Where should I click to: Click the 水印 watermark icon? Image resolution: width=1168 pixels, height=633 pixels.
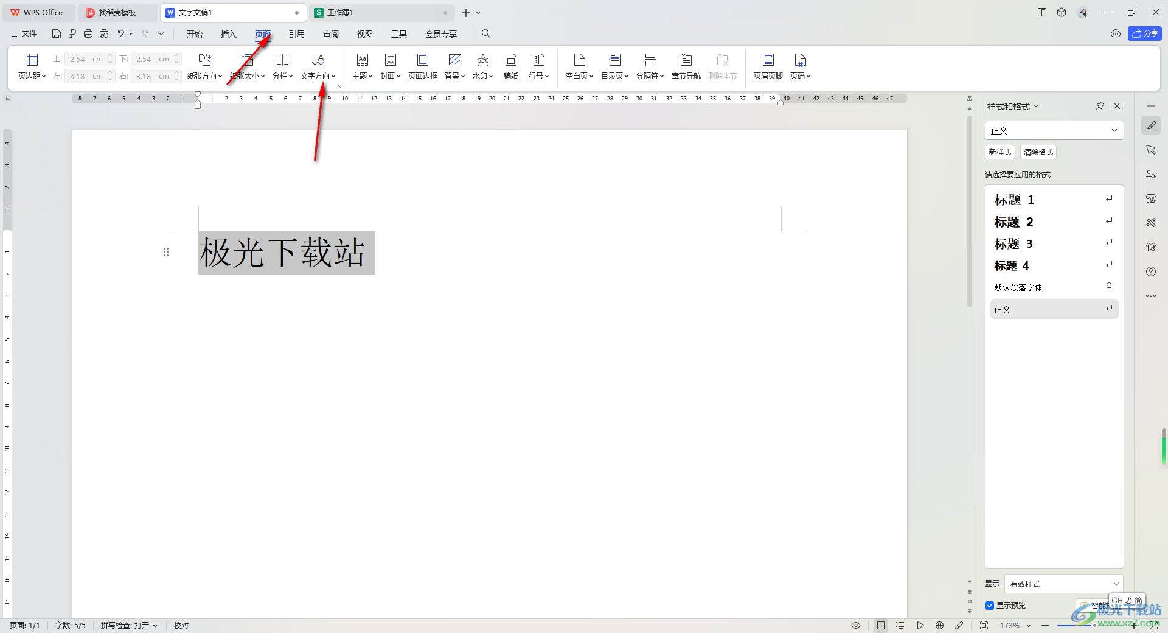[x=483, y=60]
